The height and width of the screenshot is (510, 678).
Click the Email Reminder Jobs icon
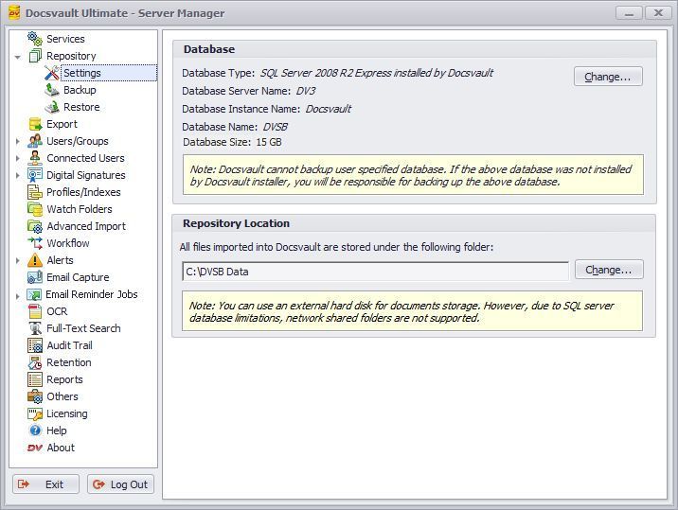point(34,294)
